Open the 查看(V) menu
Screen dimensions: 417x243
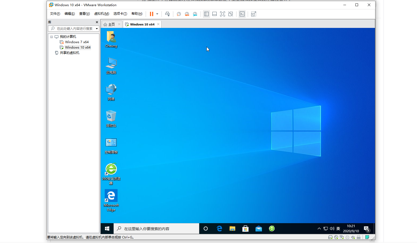[84, 14]
